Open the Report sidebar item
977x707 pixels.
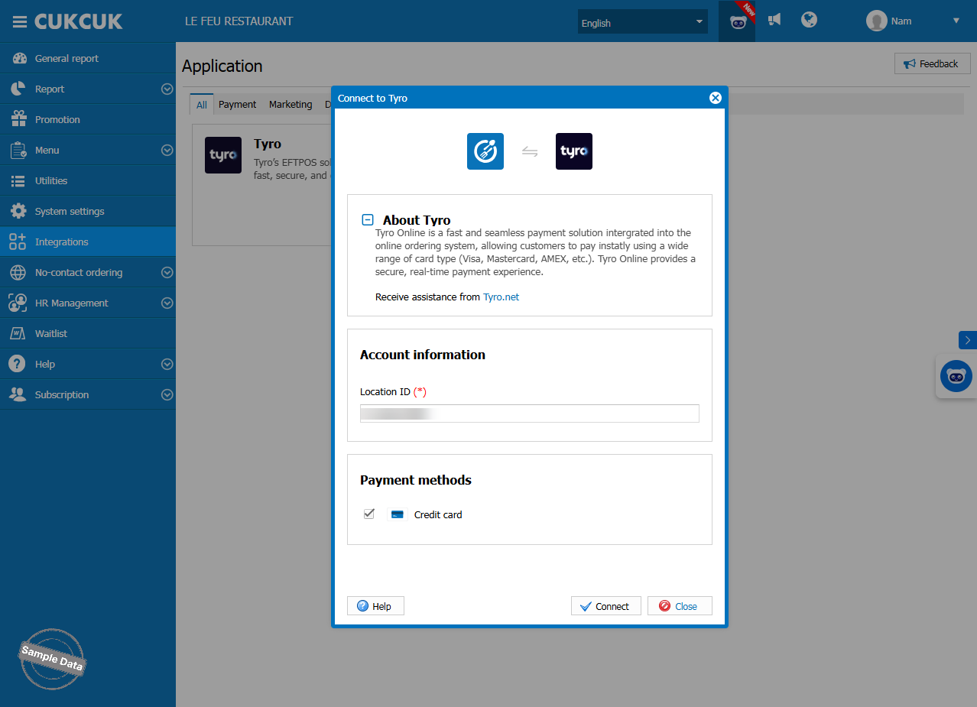click(88, 89)
